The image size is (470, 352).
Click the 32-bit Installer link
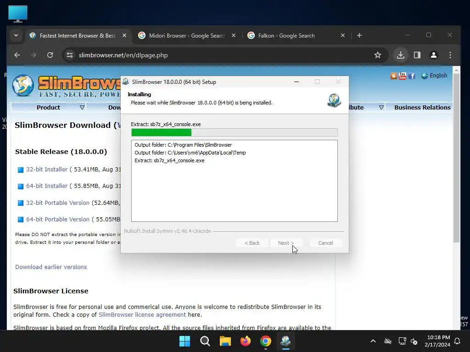(47, 170)
